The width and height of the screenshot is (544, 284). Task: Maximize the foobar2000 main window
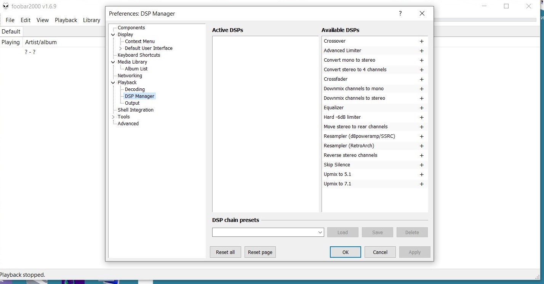tap(506, 6)
